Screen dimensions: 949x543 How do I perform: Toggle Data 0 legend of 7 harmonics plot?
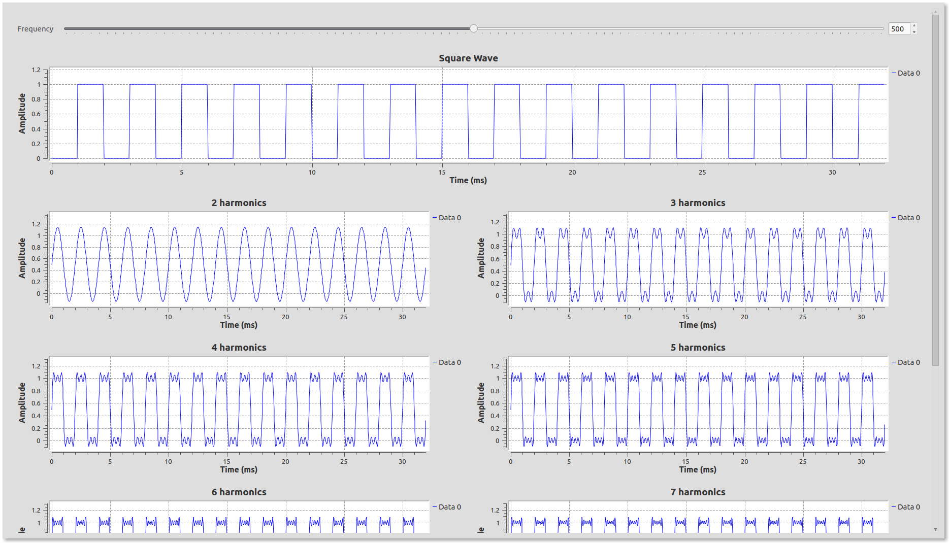coord(906,507)
